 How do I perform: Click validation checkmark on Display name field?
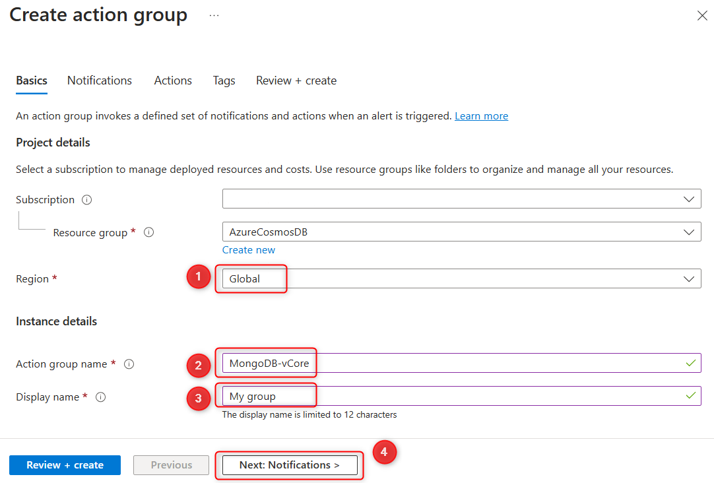pyautogui.click(x=690, y=397)
